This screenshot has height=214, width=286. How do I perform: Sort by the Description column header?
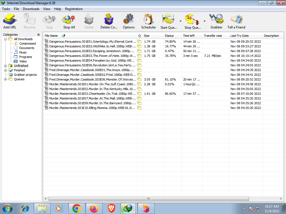pos(273,36)
